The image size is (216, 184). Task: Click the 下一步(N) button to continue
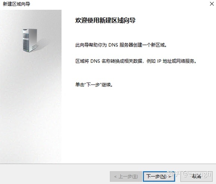pos(159,177)
